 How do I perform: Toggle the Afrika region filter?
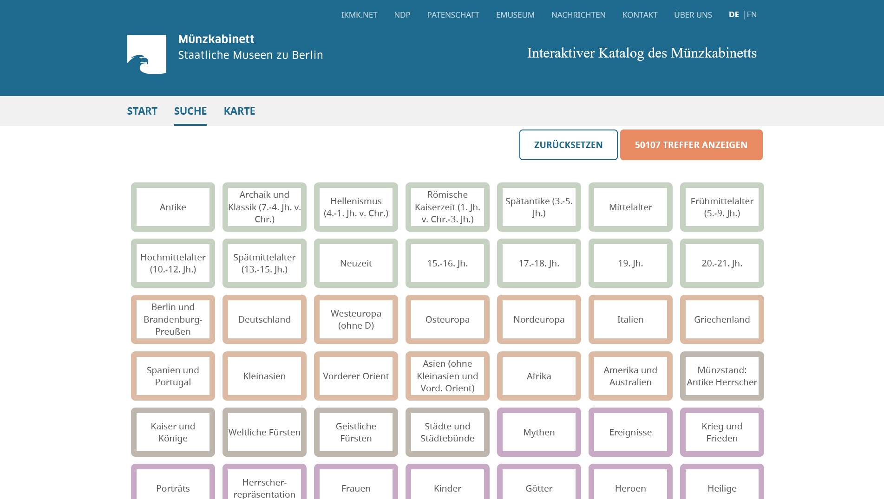538,376
